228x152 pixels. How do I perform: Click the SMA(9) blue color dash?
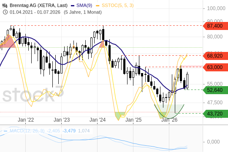[x=73, y=5]
